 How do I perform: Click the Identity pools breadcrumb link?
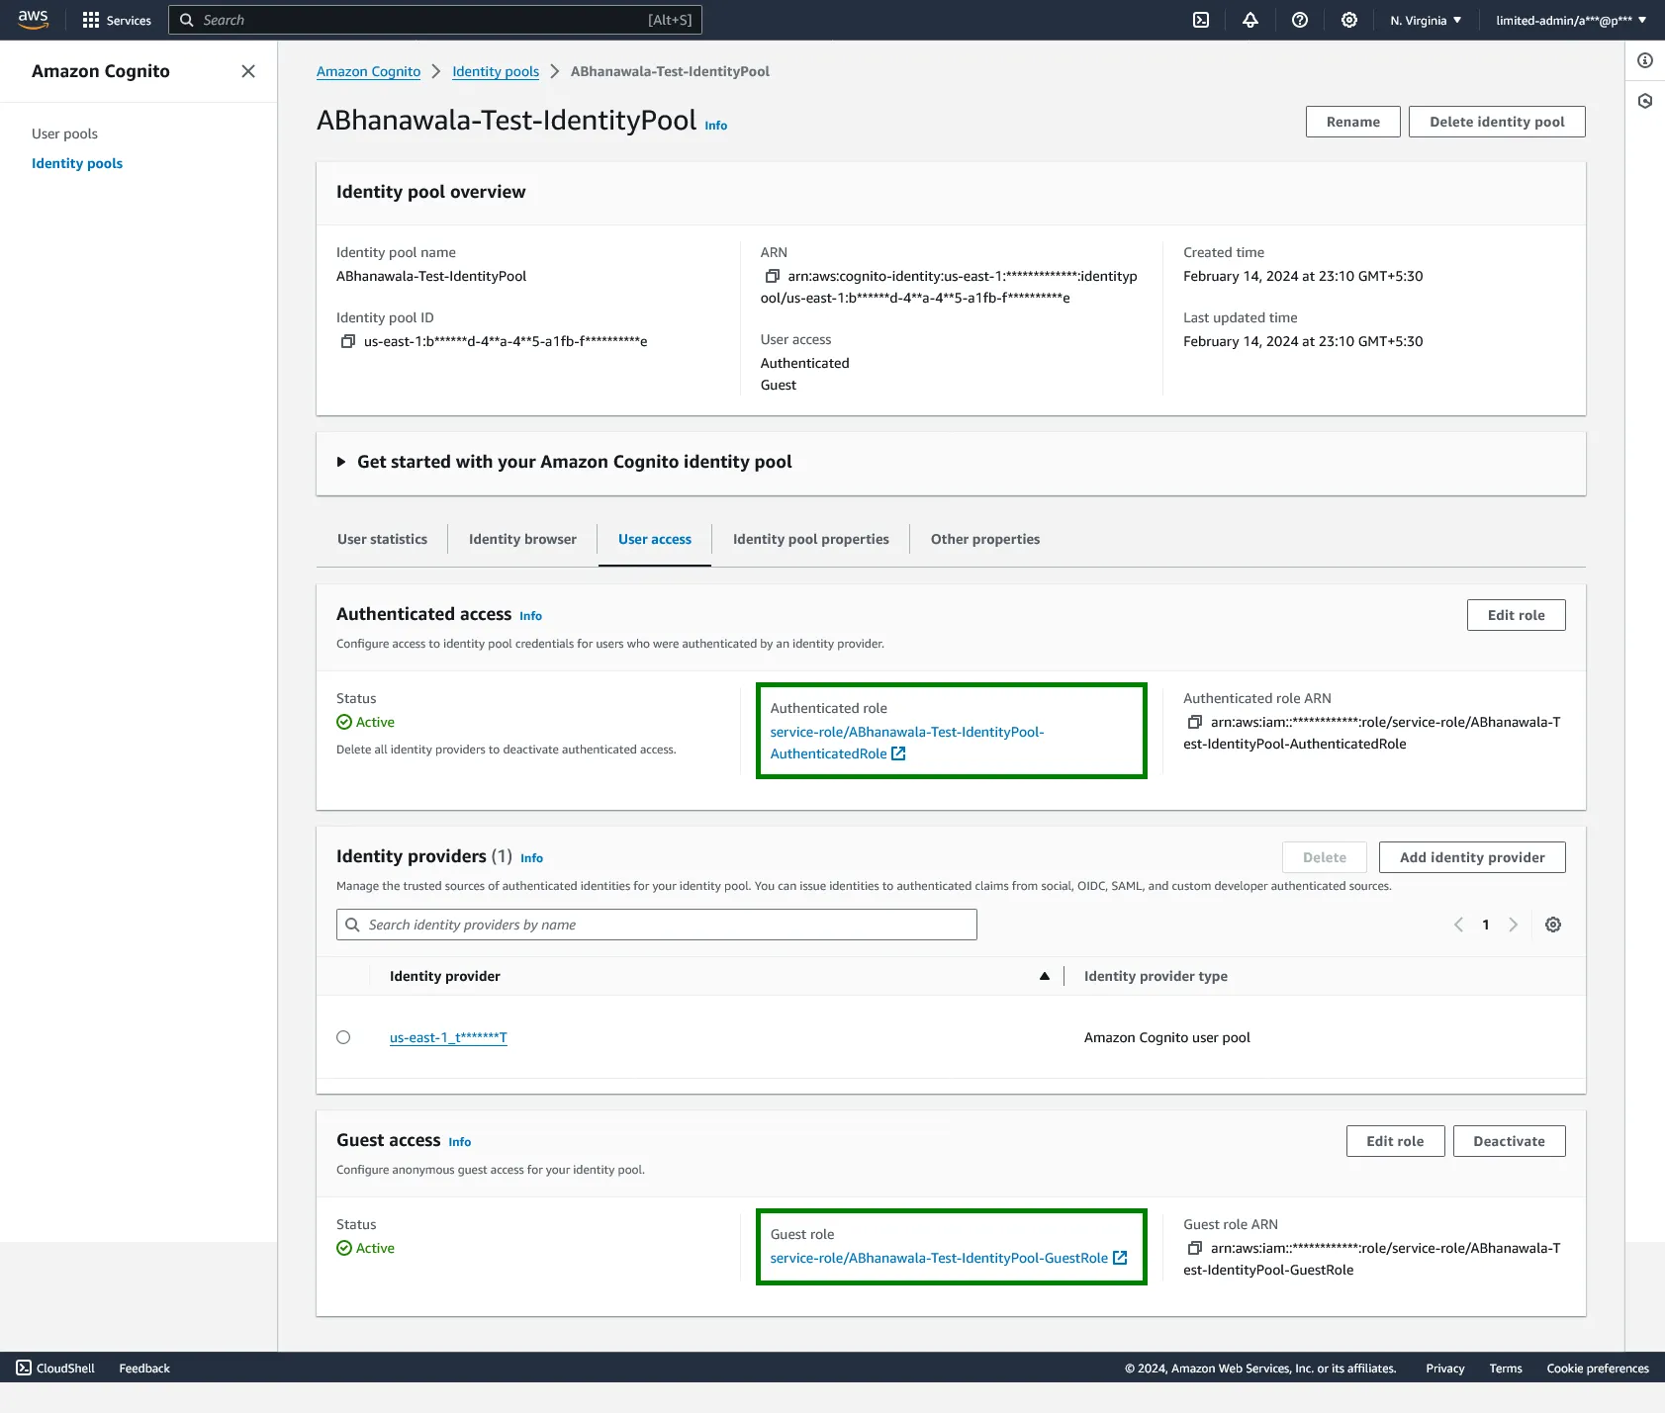[x=496, y=71]
